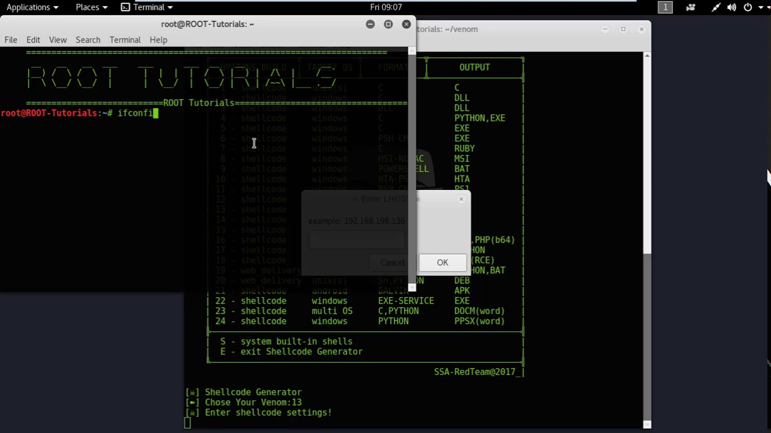The height and width of the screenshot is (433, 771).
Task: Click the DEB output entry
Action: point(461,281)
